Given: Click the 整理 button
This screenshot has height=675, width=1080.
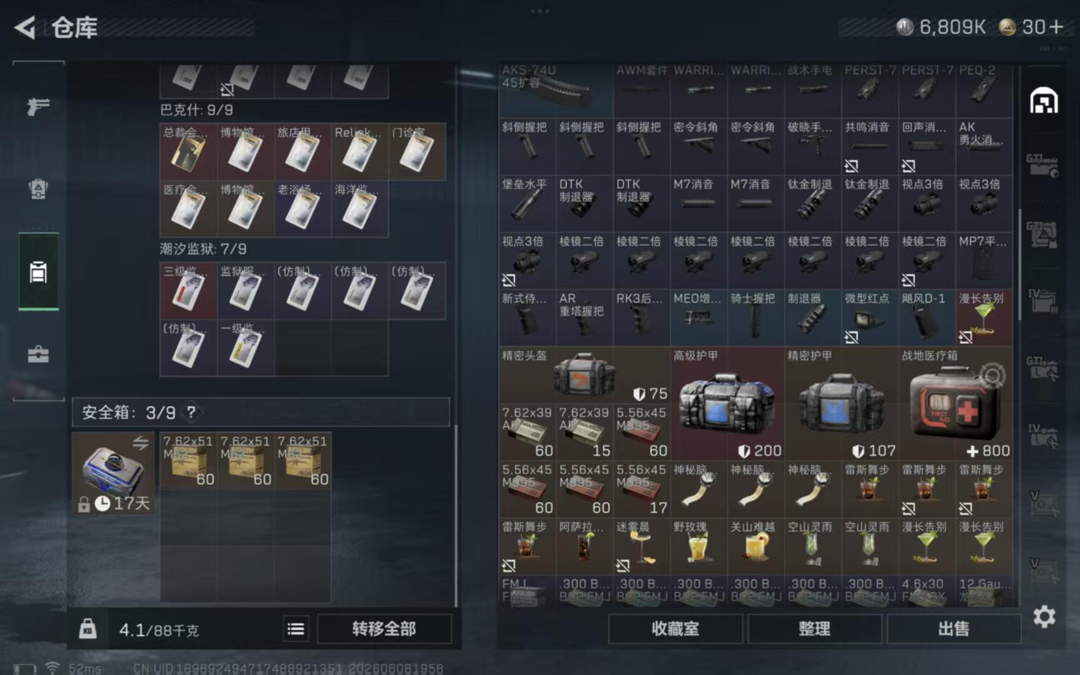Looking at the screenshot, I should point(814,629).
